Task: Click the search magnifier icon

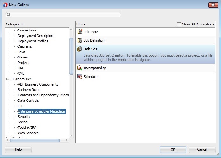Action: tap(9, 15)
